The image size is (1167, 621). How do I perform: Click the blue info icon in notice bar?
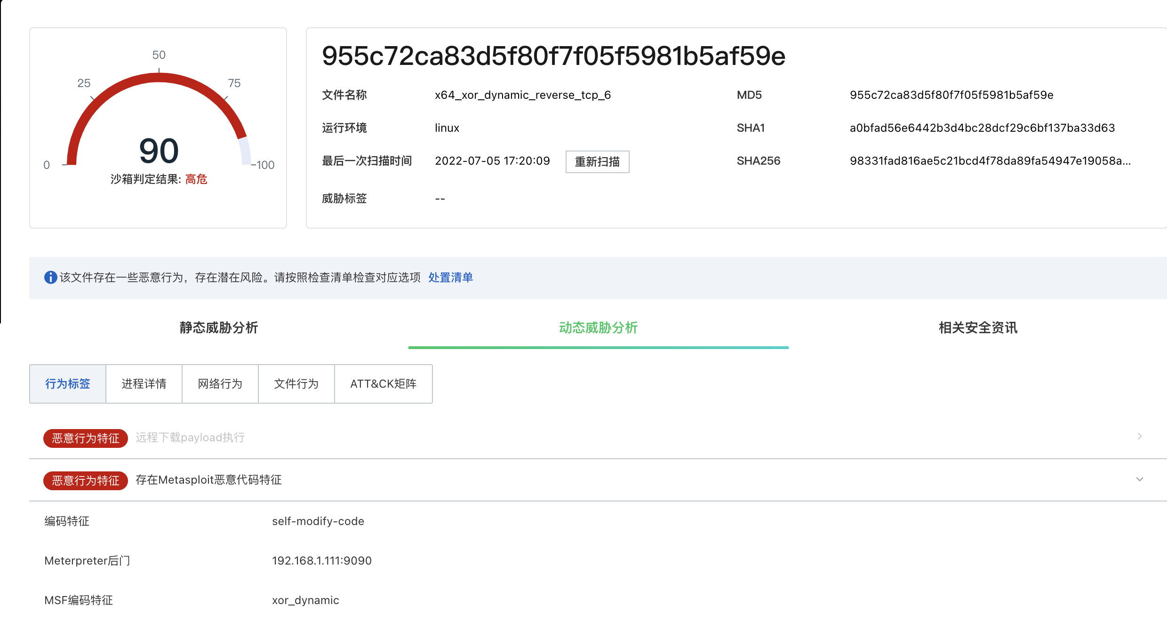pyautogui.click(x=50, y=278)
